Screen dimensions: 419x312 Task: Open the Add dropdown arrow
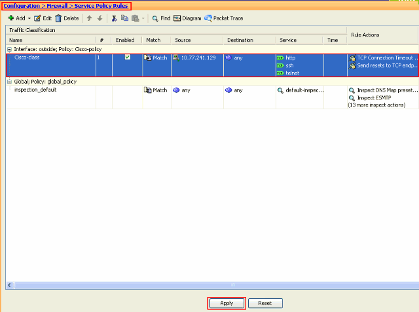coord(29,18)
